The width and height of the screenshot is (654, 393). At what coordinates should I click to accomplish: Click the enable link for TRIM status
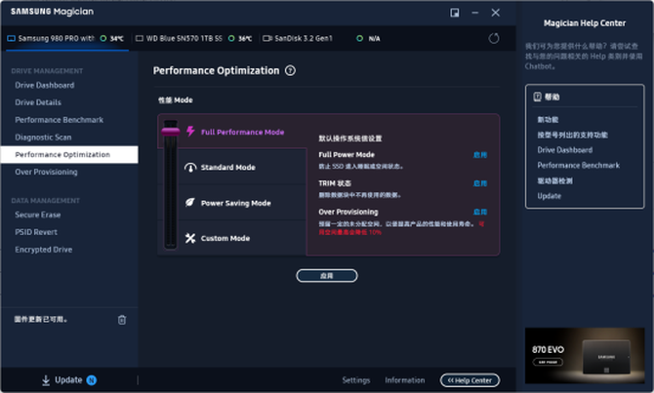coord(479,182)
